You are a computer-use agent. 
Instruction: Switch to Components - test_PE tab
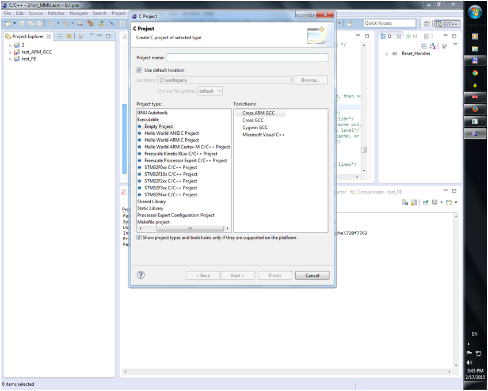coord(376,192)
